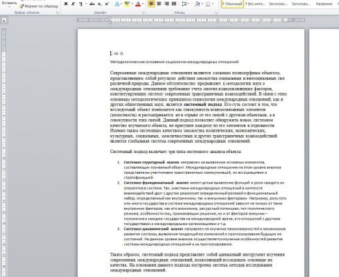Justify the paragraph text
The width and height of the screenshot is (339, 277).
174,3
